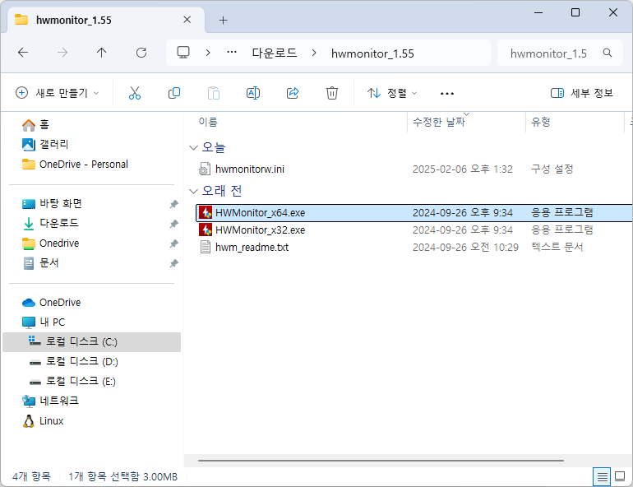
Task: Open 갤러리 in navigation pane
Action: pyautogui.click(x=45, y=144)
